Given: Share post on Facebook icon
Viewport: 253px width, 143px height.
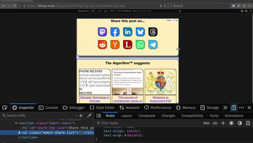Looking at the screenshot, I should click(115, 32).
